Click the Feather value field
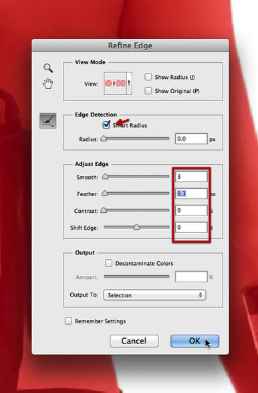Image resolution: width=258 pixels, height=393 pixels. (x=191, y=193)
